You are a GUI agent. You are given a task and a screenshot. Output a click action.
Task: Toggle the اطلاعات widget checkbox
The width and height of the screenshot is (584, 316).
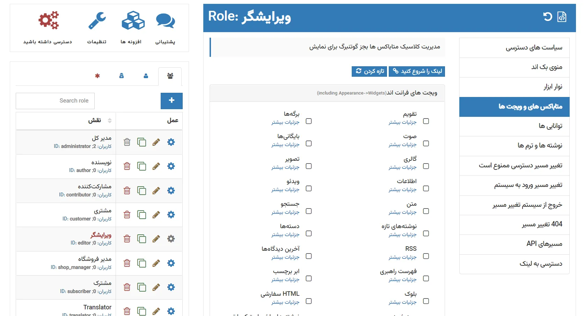(426, 188)
